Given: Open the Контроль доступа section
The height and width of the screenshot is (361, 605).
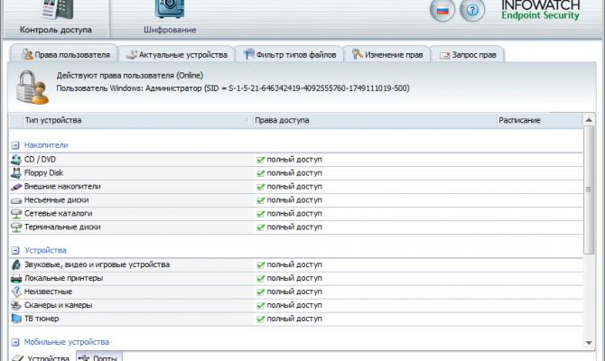Looking at the screenshot, I should (x=56, y=19).
